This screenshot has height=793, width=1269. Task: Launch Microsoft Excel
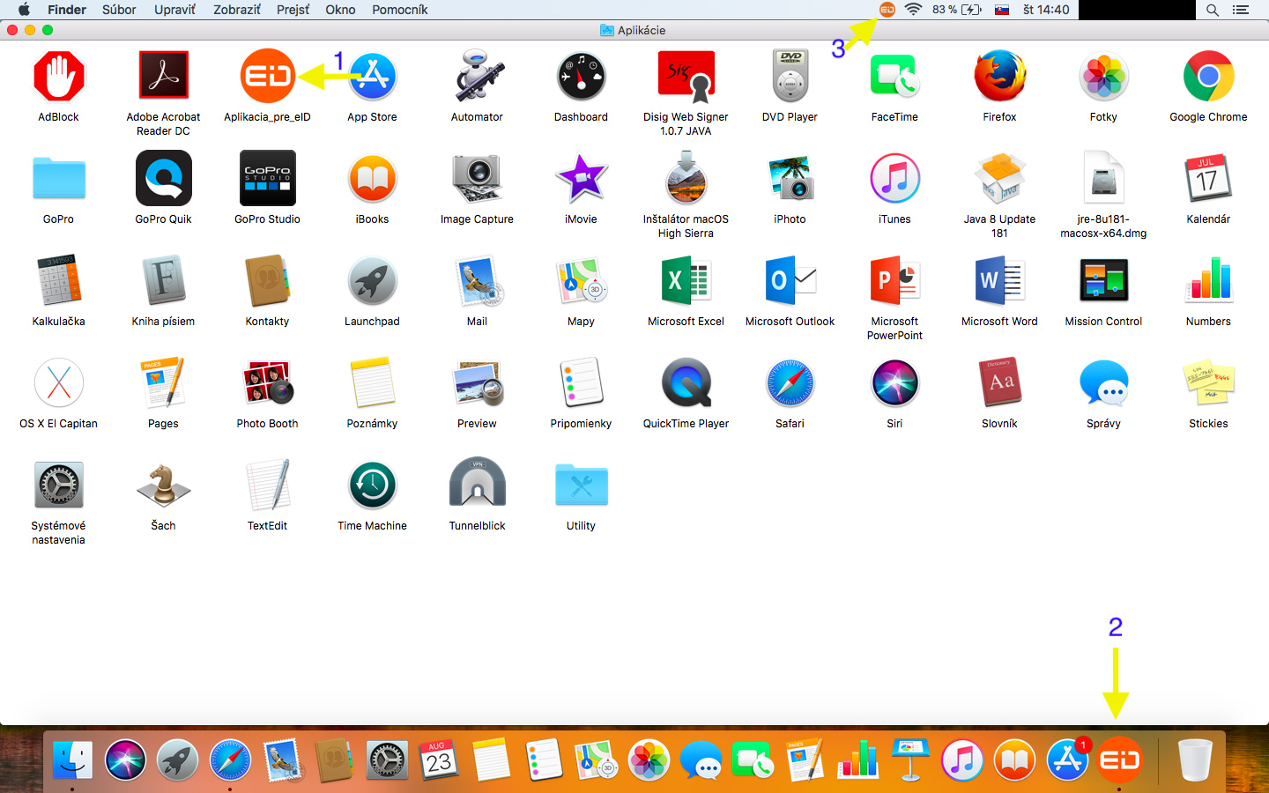(x=686, y=281)
